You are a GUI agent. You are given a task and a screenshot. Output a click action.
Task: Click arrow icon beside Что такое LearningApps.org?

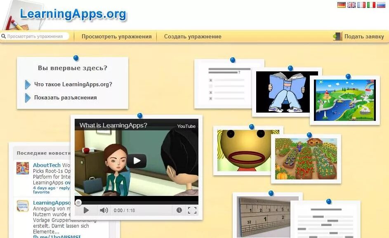point(28,85)
